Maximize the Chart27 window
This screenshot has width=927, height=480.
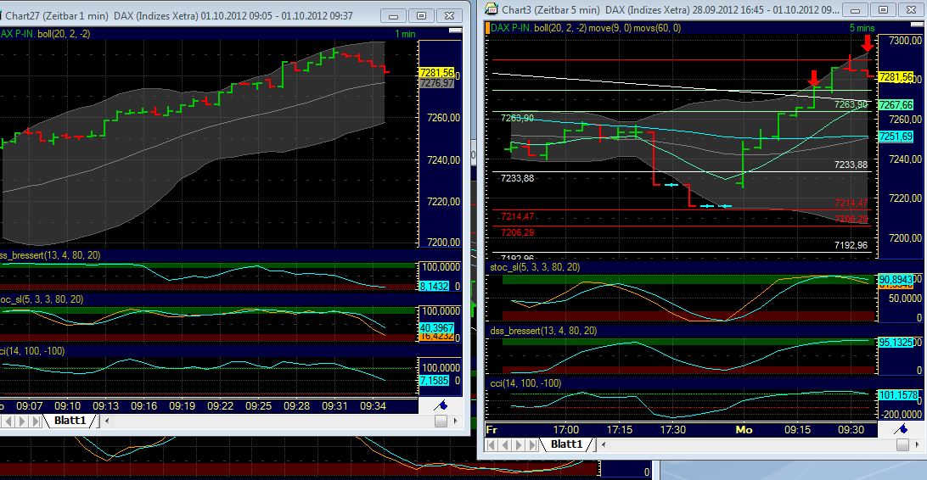click(x=422, y=16)
